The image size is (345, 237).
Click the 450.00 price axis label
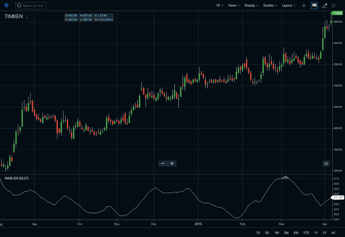click(x=338, y=107)
